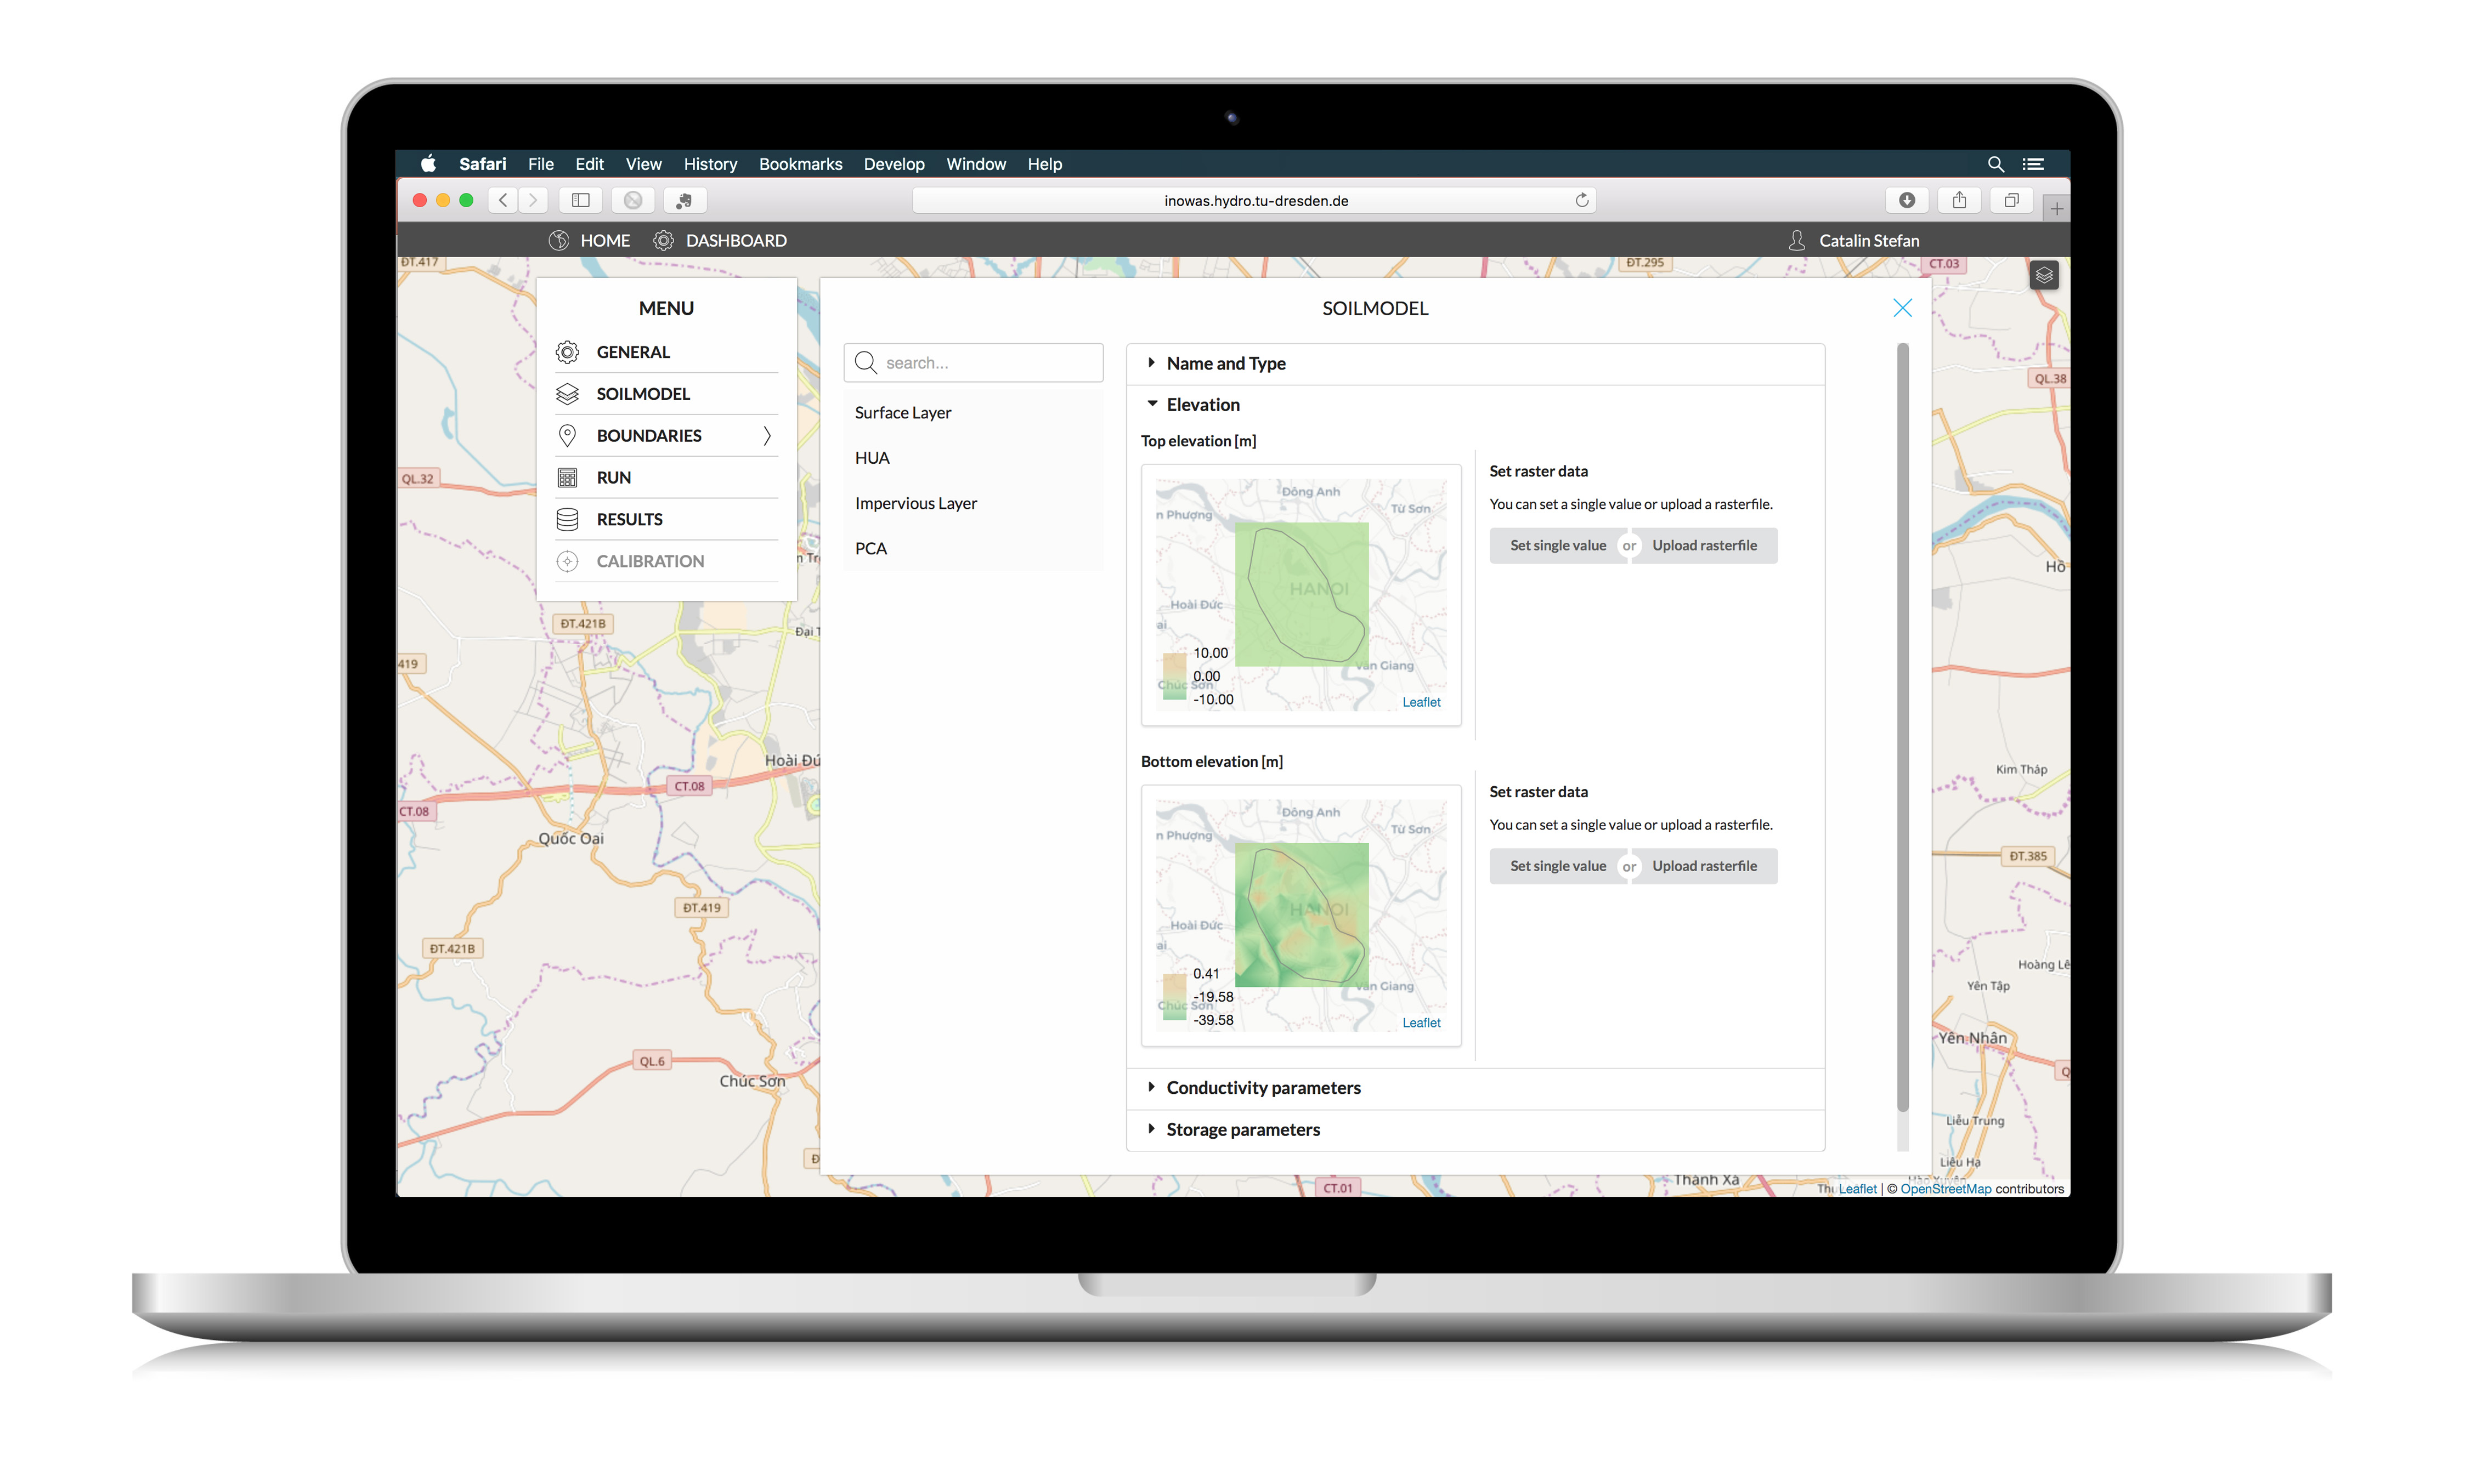Image resolution: width=2471 pixels, height=1460 pixels.
Task: Open the Leaflet link in main map attribution
Action: click(1857, 1190)
